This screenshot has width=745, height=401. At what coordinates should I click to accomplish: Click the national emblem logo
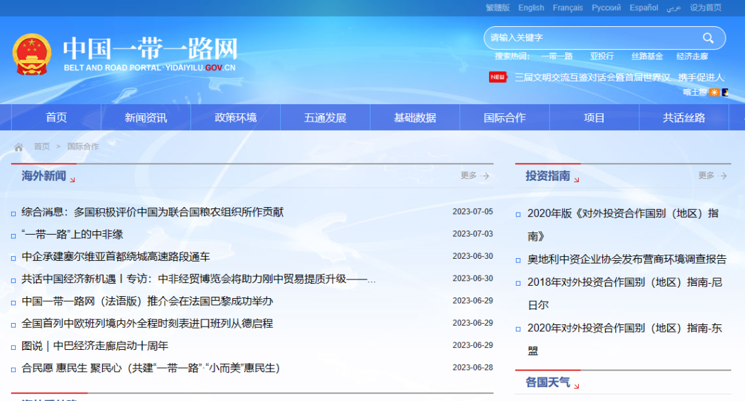[32, 55]
